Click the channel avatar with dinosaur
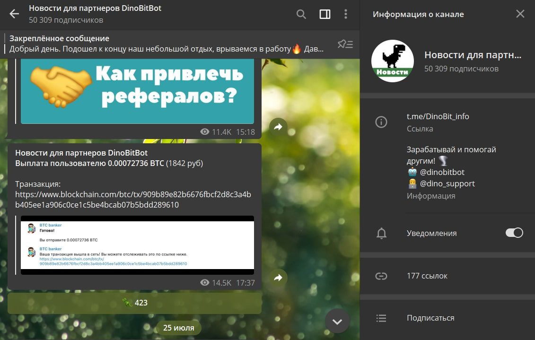535x340 pixels. point(392,61)
